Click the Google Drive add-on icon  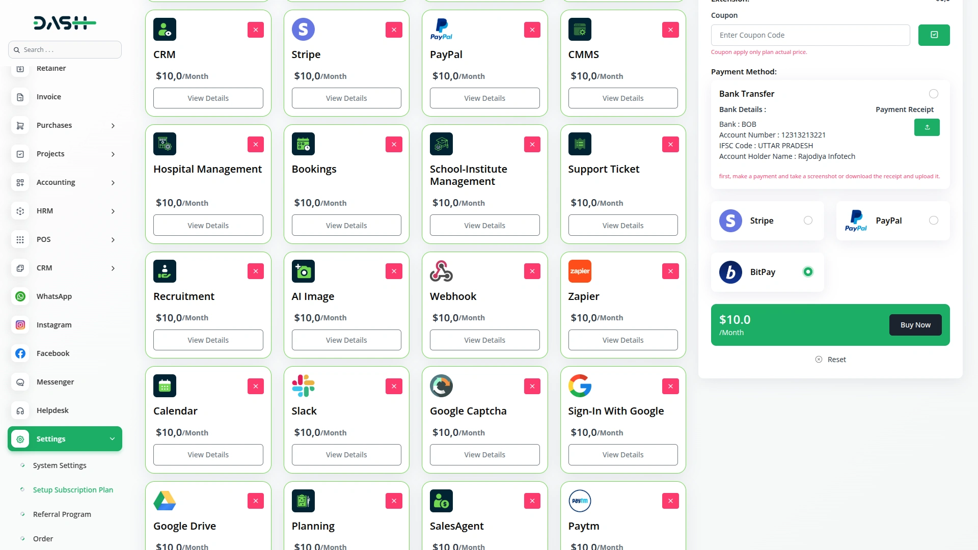click(165, 501)
